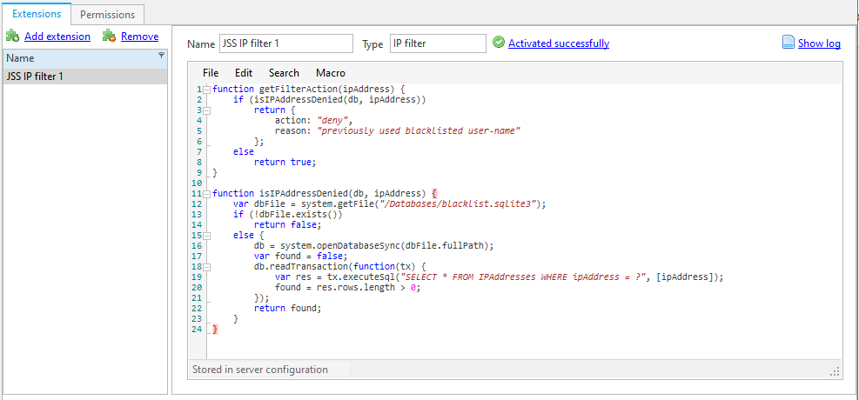Viewport: 859px width, 400px height.
Task: Click the Type field showing IP filter
Action: click(437, 43)
